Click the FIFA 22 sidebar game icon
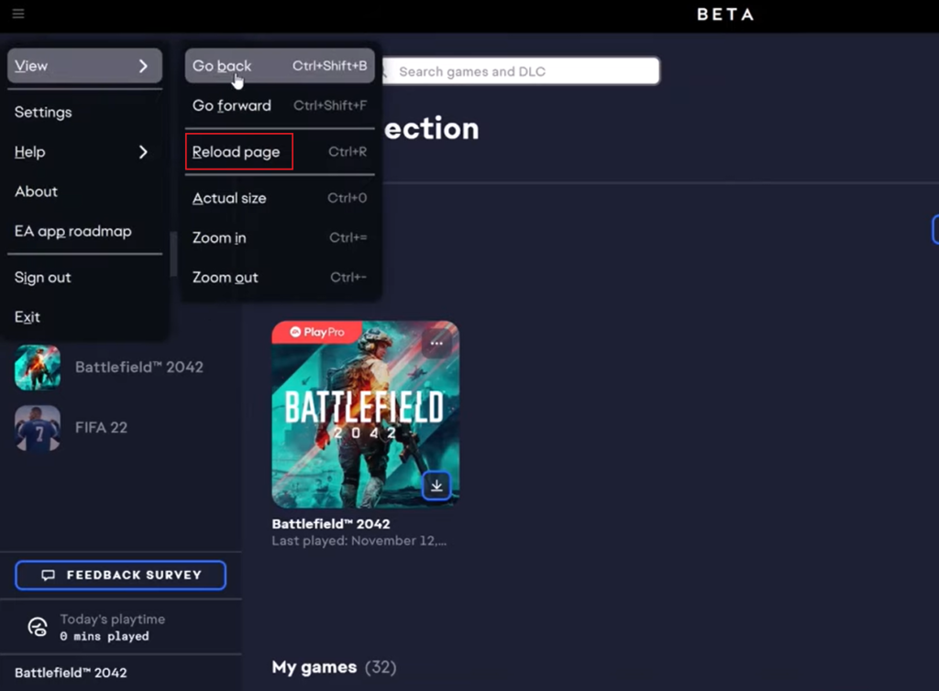939x691 pixels. click(x=37, y=428)
